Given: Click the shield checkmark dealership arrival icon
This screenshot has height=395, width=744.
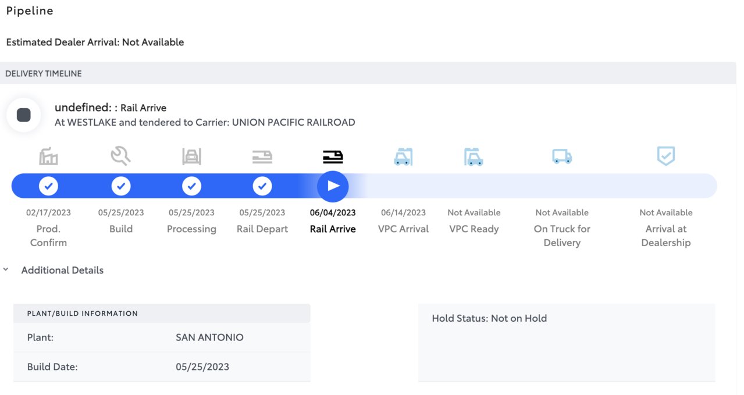Looking at the screenshot, I should pos(665,156).
